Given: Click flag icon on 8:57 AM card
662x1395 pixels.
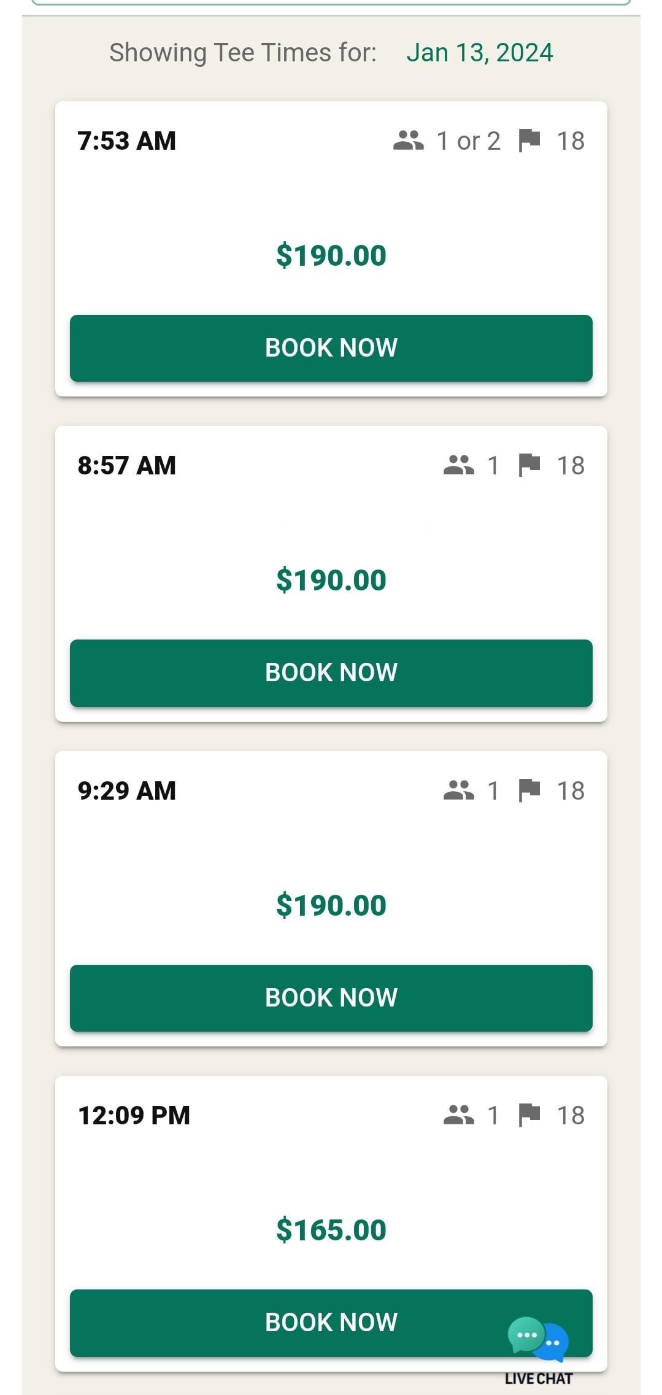Looking at the screenshot, I should 529,465.
